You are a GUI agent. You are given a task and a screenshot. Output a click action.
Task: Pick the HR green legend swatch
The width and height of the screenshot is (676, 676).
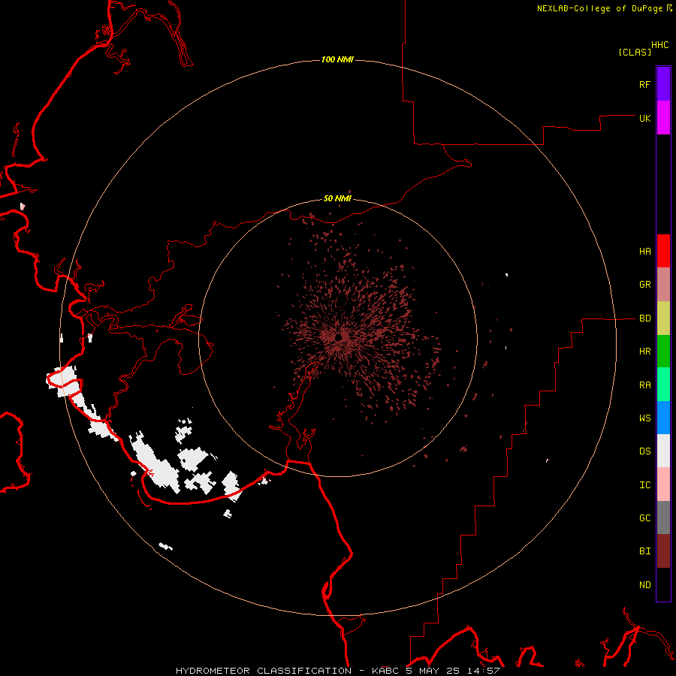pyautogui.click(x=663, y=352)
